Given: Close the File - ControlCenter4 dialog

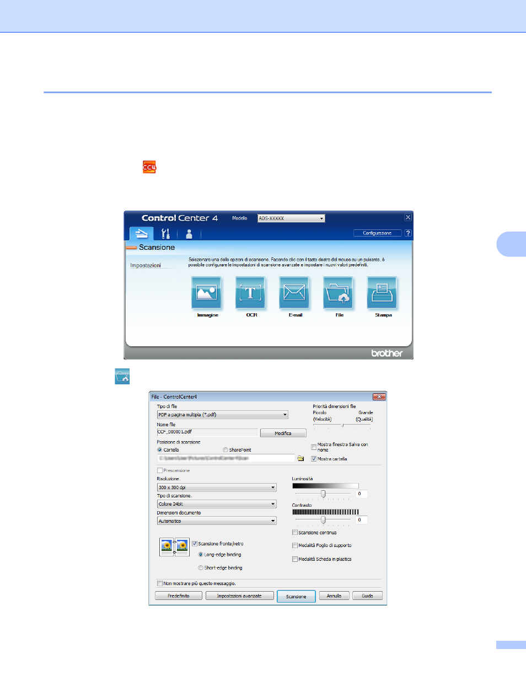Looking at the screenshot, I should pos(379,396).
